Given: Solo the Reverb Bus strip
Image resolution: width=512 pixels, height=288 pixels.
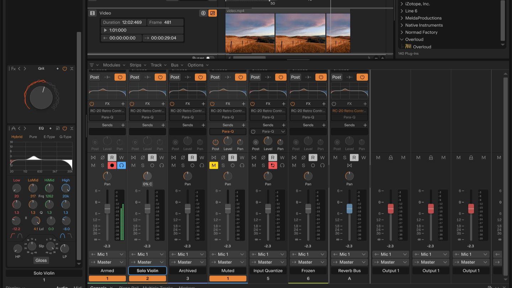Looking at the screenshot, I should point(345,157).
